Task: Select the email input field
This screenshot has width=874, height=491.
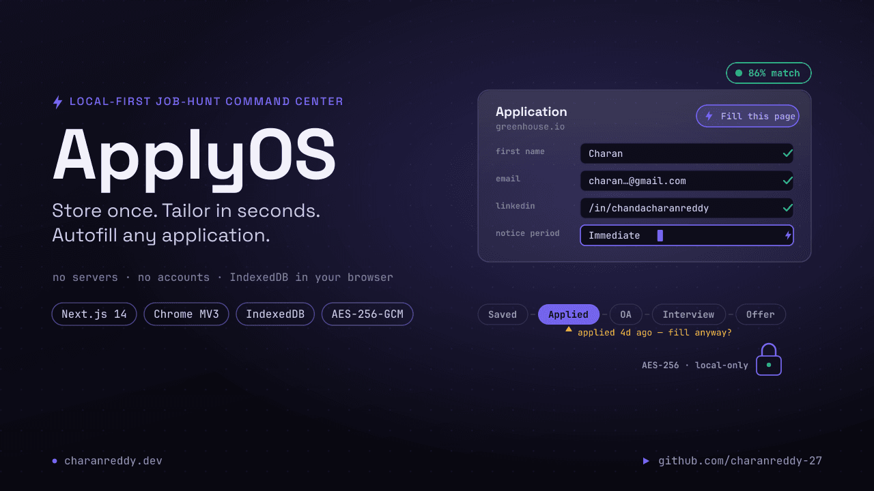Action: tap(687, 181)
